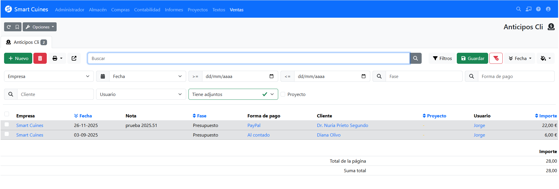559x189 pixels.
Task: Open the Contabilidad menu
Action: point(147,10)
